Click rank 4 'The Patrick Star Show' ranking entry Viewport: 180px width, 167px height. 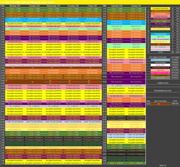click(x=160, y=16)
